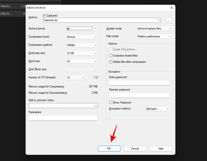
Task: Open the Update mode dropdown
Action: point(154,28)
